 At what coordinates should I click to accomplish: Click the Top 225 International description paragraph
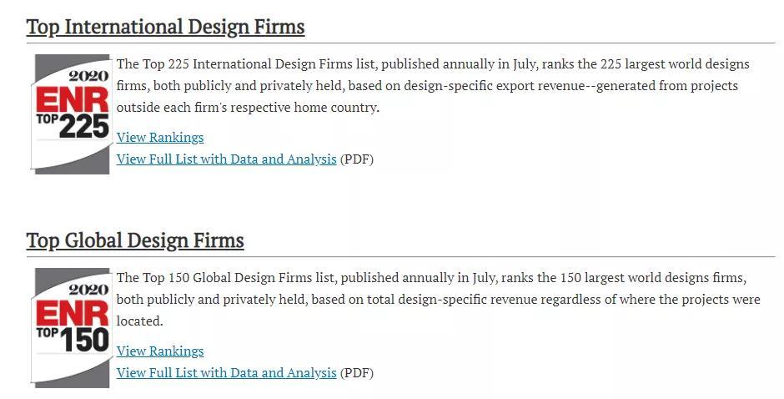pos(432,85)
